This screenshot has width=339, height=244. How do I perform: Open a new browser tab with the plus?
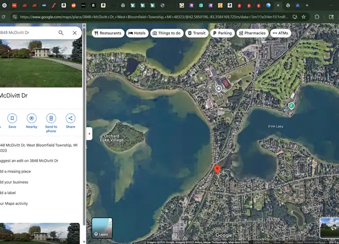pyautogui.click(x=307, y=5)
